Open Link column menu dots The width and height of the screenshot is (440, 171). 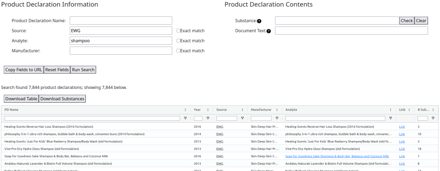pos(409,110)
